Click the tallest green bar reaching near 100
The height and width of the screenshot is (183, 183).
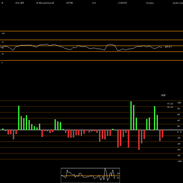point(131,116)
